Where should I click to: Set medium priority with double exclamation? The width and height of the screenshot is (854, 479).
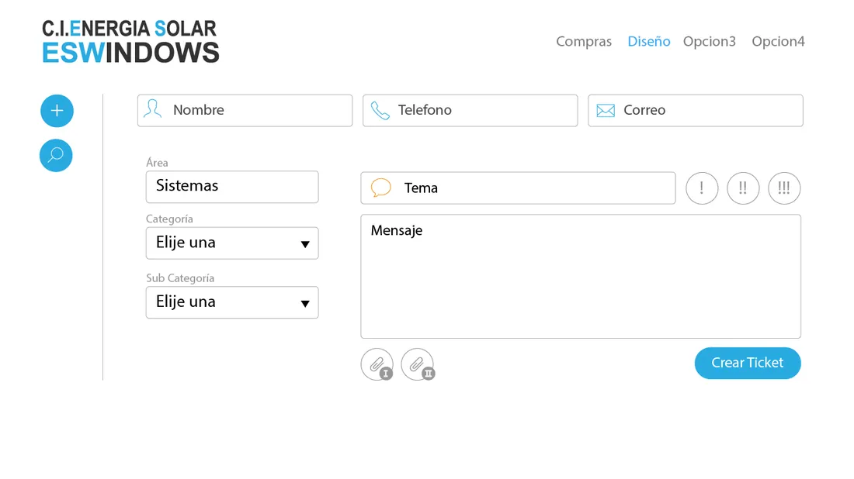click(x=743, y=188)
